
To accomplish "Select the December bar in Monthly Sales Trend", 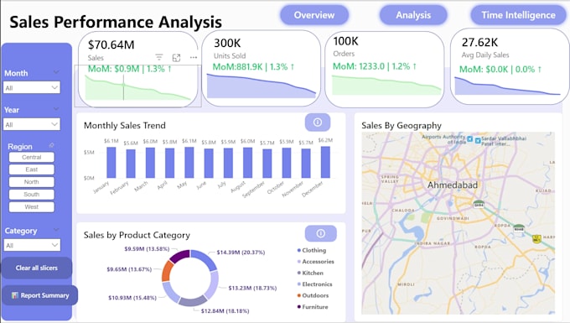I will 325,162.
